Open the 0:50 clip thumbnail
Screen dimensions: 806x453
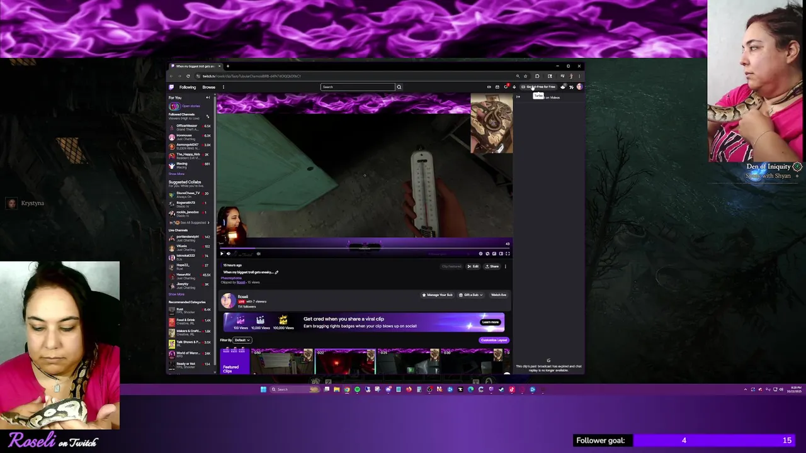tap(281, 362)
